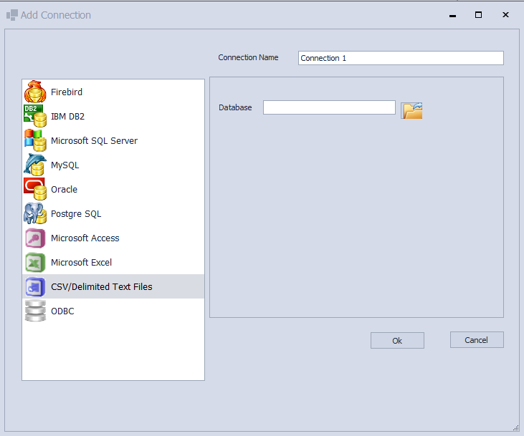Viewport: 524px width, 436px height.
Task: Click the CSV/Delimited Text Files icon
Action: (35, 287)
